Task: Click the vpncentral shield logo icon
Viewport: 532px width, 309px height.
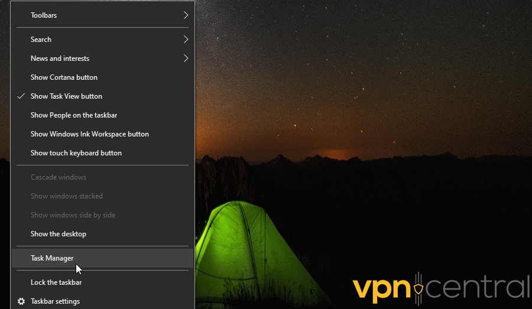Action: pyautogui.click(x=419, y=289)
